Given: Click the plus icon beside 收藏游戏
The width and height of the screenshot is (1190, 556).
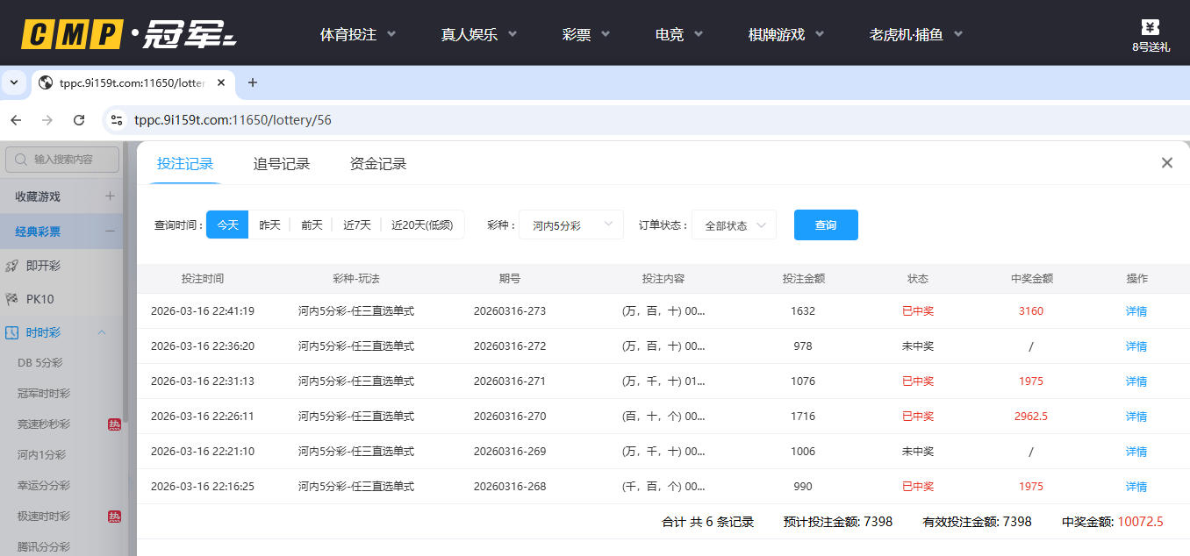Looking at the screenshot, I should coord(110,196).
